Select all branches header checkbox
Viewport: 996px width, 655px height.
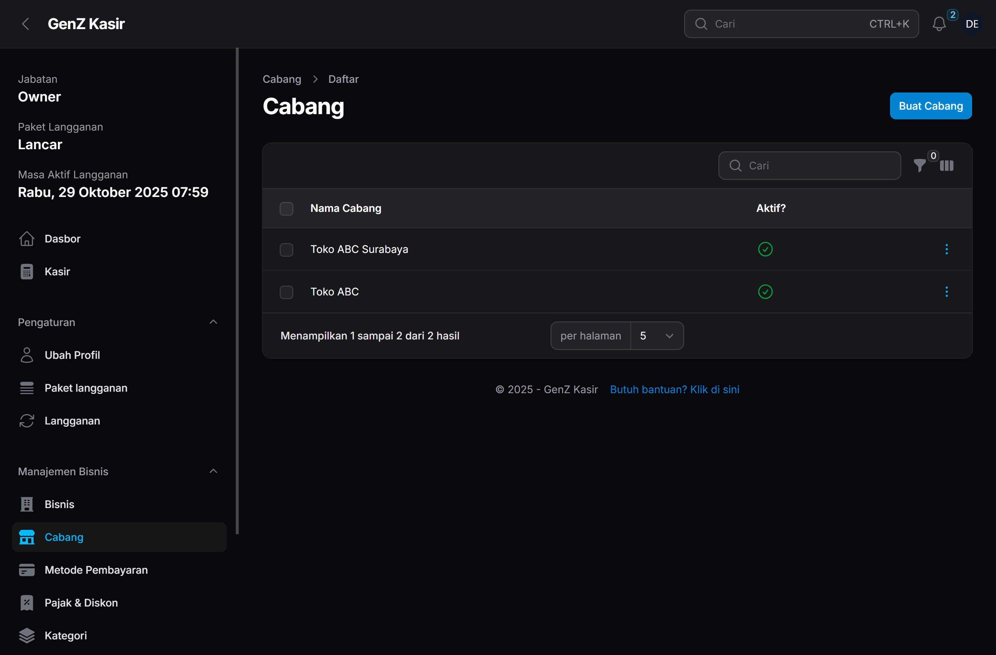point(286,209)
